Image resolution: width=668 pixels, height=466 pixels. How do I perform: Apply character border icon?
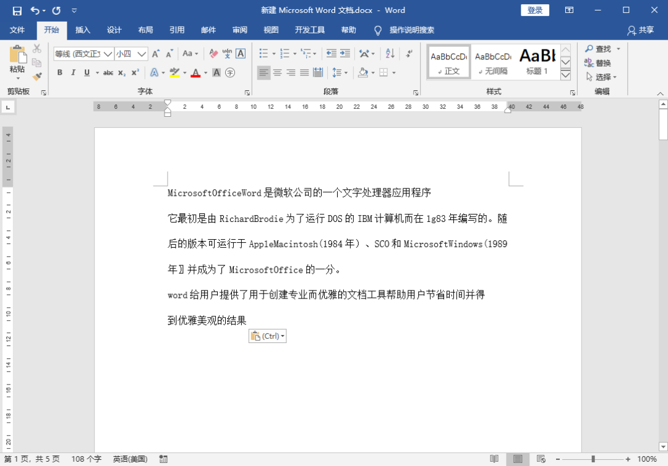241,54
